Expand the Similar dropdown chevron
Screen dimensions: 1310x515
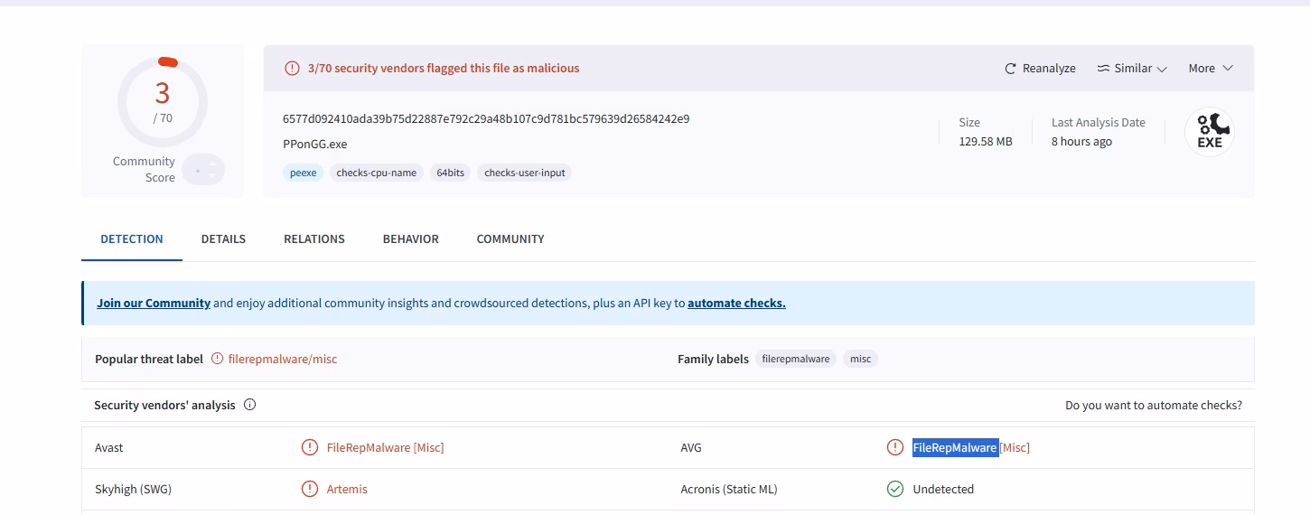click(1162, 69)
